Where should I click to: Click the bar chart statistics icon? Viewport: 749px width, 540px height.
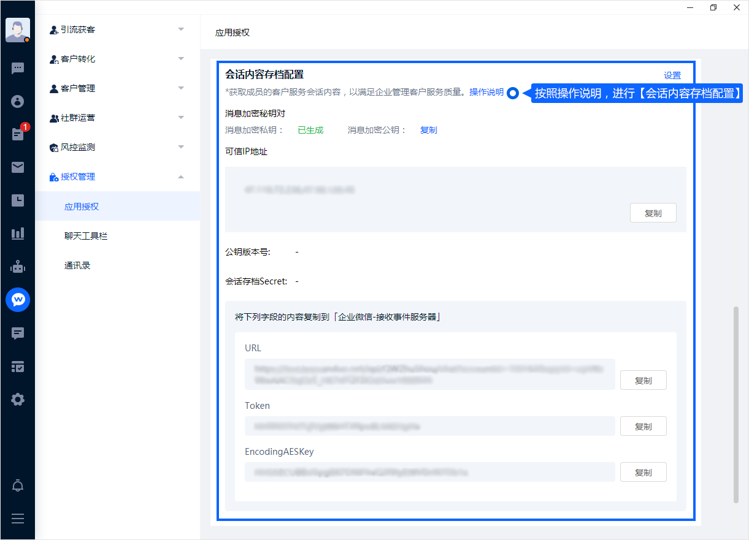[x=18, y=234]
